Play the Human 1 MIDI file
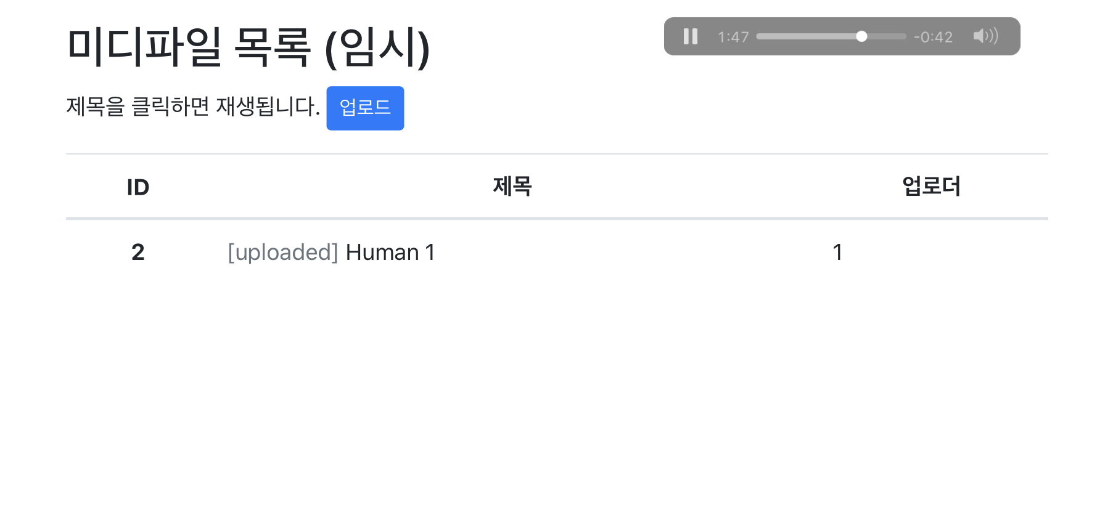The image size is (1105, 510). tap(390, 253)
